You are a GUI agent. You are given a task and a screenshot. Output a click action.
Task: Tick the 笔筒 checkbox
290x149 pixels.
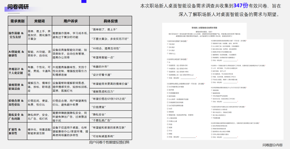point(167,127)
